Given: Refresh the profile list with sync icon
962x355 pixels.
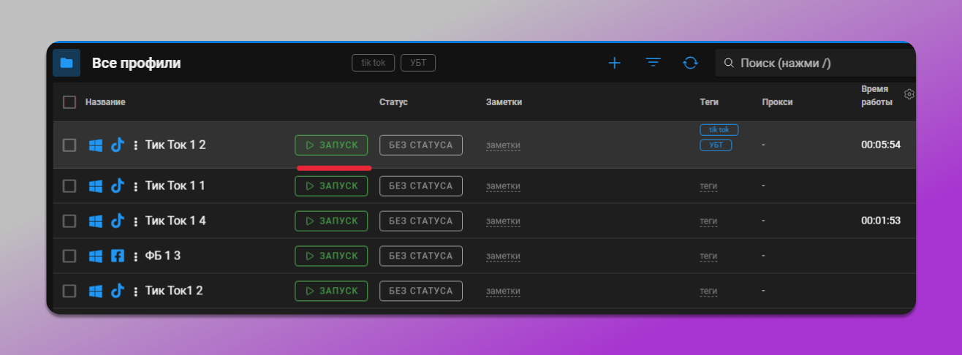Looking at the screenshot, I should coord(690,63).
